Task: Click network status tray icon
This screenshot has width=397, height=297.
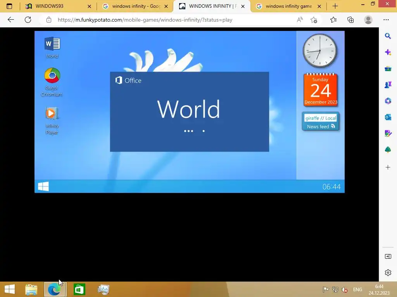Action: pos(335,289)
